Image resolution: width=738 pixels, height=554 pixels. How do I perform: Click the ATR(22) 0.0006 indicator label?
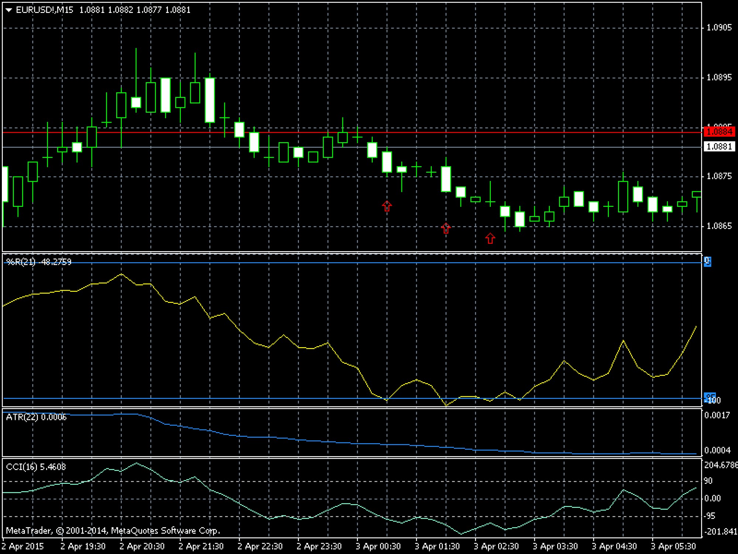(36, 417)
